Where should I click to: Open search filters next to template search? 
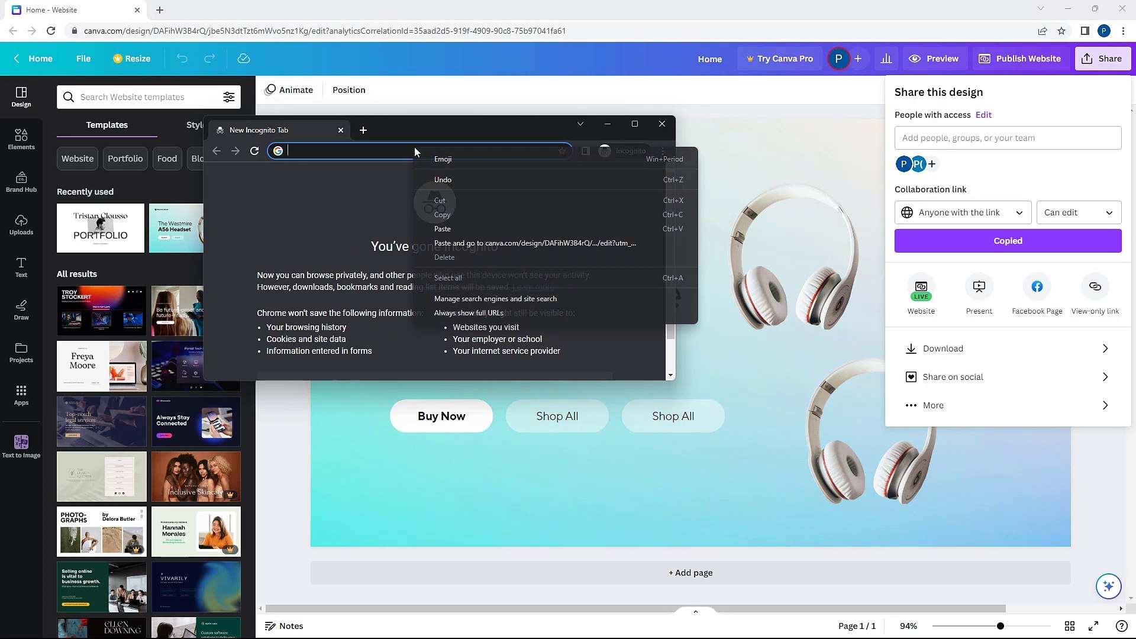[230, 96]
